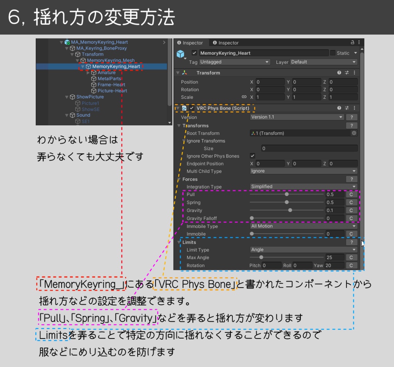The width and height of the screenshot is (394, 367).
Task: Uncheck the Ignore Other Phys Bones checkbox
Action: pos(252,156)
